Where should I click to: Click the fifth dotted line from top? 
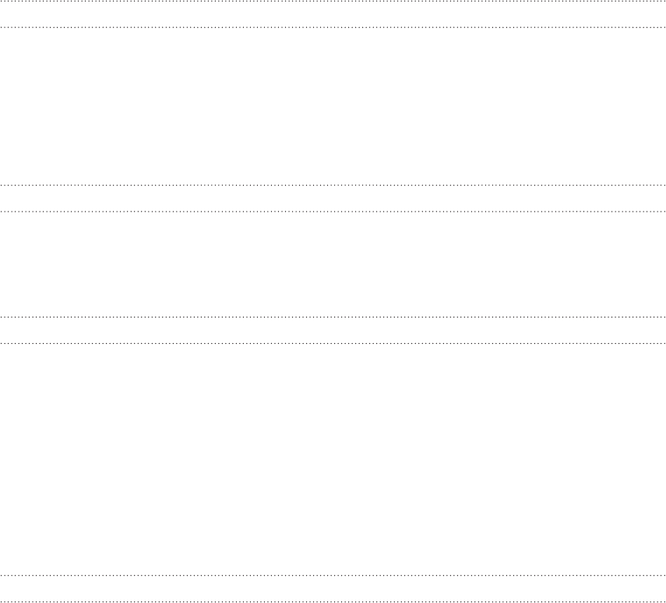click(333, 317)
